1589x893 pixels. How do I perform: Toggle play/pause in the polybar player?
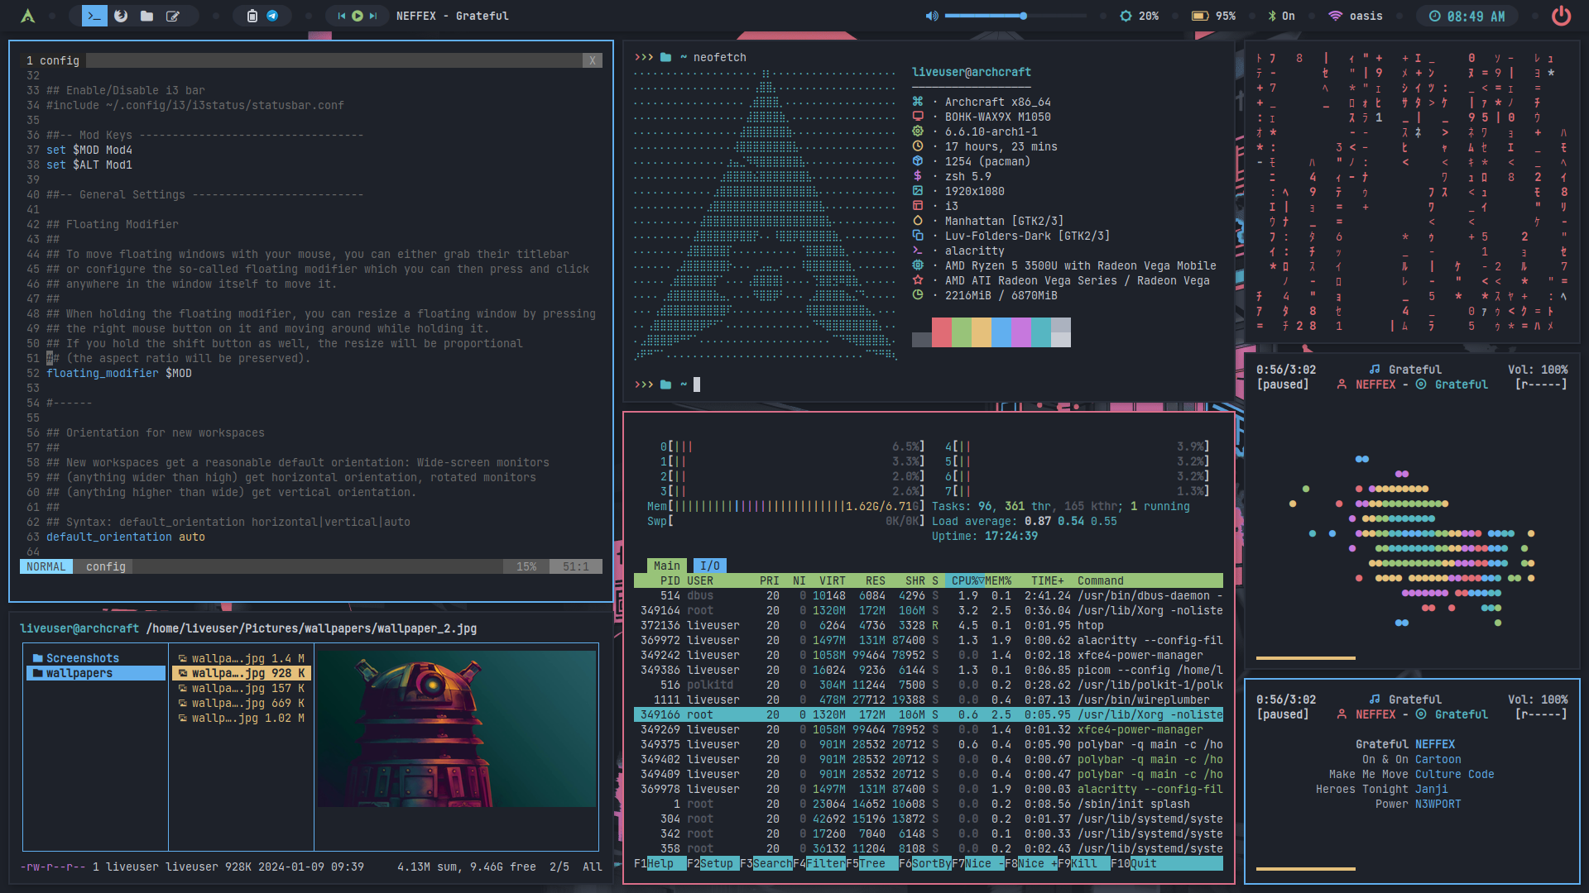[x=358, y=16]
